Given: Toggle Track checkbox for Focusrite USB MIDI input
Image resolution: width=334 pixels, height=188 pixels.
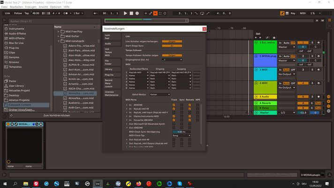Looking at the screenshot, I should (174, 120).
